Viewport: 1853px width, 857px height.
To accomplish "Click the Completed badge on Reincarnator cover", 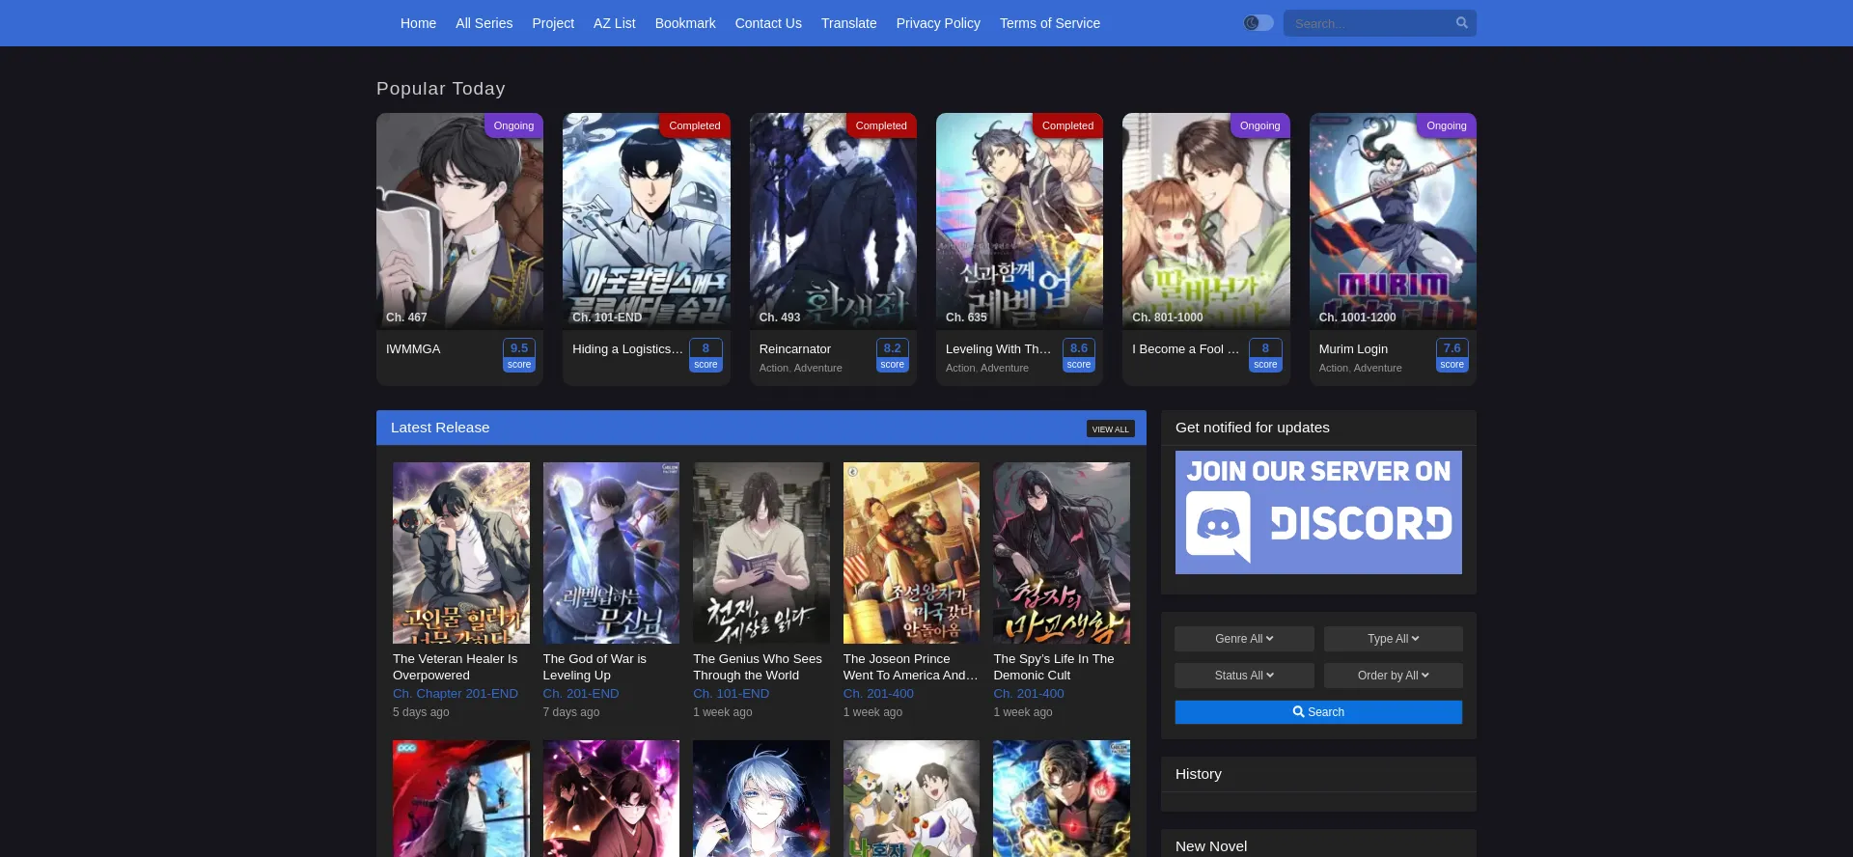I will point(880,125).
